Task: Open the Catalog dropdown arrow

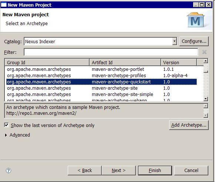Action: [x=174, y=41]
